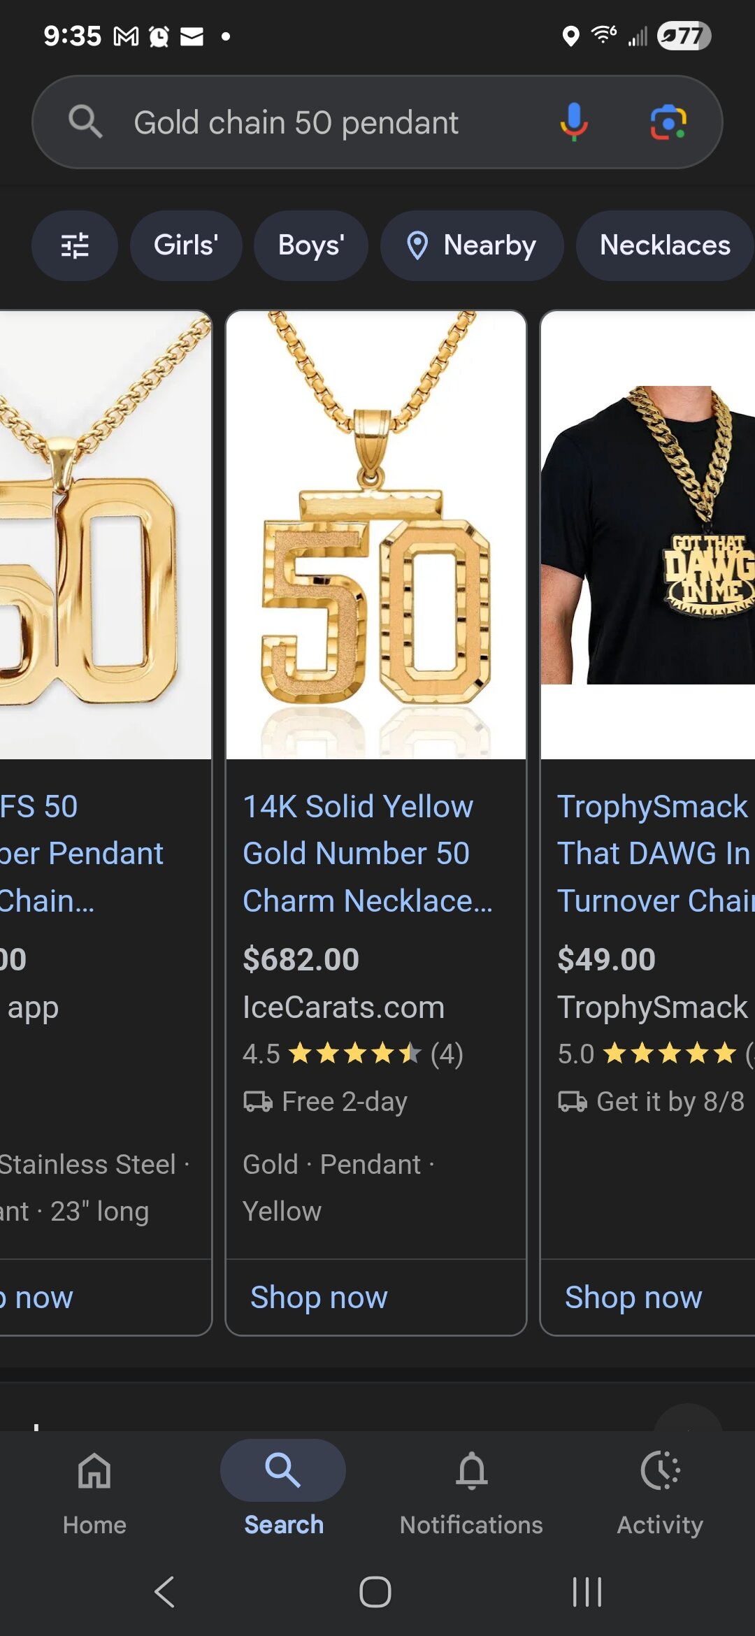Tap Android home navigation button
This screenshot has height=1636, width=755.
coord(375,1592)
